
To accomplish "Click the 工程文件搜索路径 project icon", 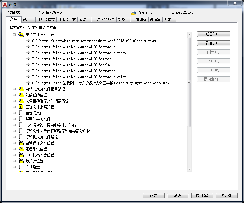I will [21, 107].
